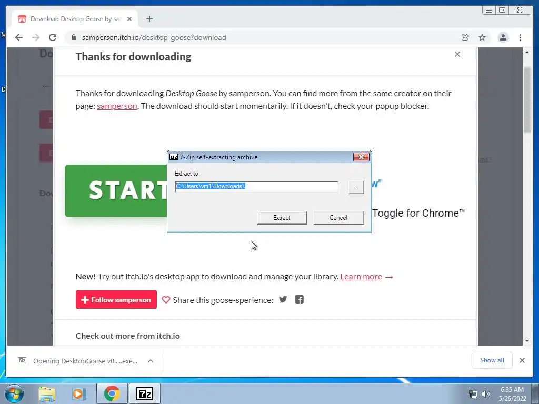Close the Thanks for downloading popup
Viewport: 539px width, 404px height.
[457, 54]
